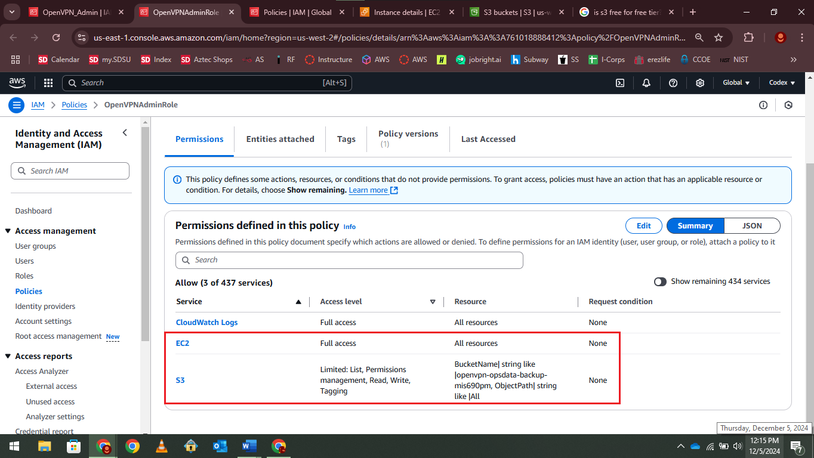This screenshot has width=814, height=458.
Task: Open the Windows Start menu
Action: 14,446
